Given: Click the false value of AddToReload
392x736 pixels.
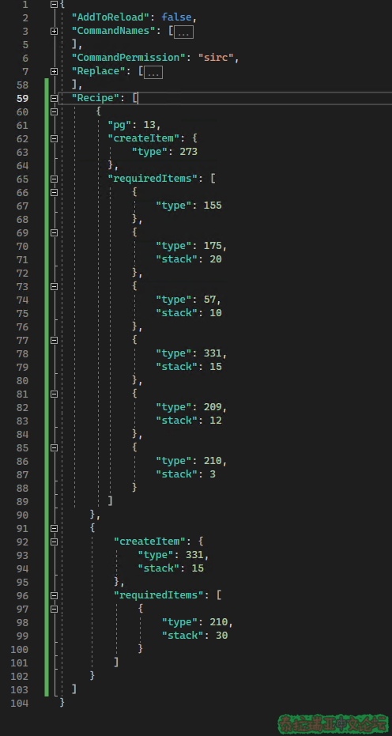Looking at the screenshot, I should point(176,17).
